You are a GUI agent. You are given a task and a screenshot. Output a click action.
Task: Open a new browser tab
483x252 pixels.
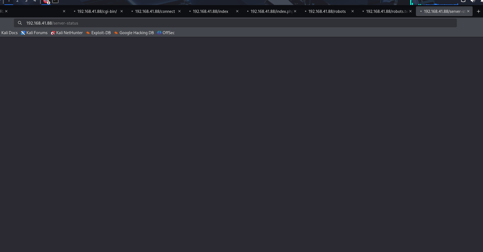point(478,11)
